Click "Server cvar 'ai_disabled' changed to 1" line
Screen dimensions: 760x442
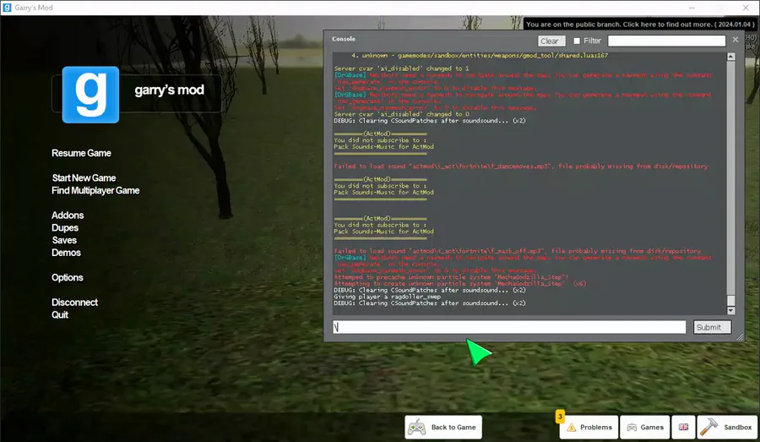click(401, 68)
